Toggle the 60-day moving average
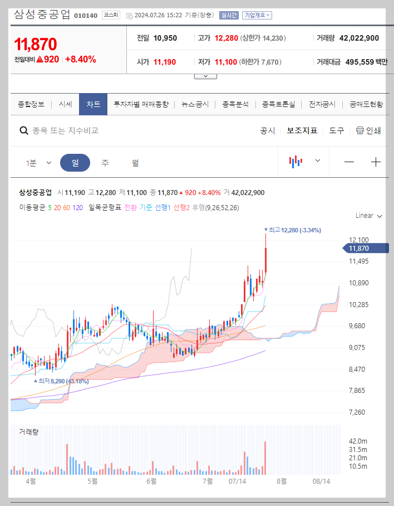Image resolution: width=394 pixels, height=506 pixels. point(66,207)
